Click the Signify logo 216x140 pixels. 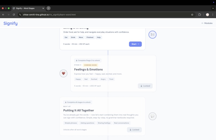click(x=10, y=23)
